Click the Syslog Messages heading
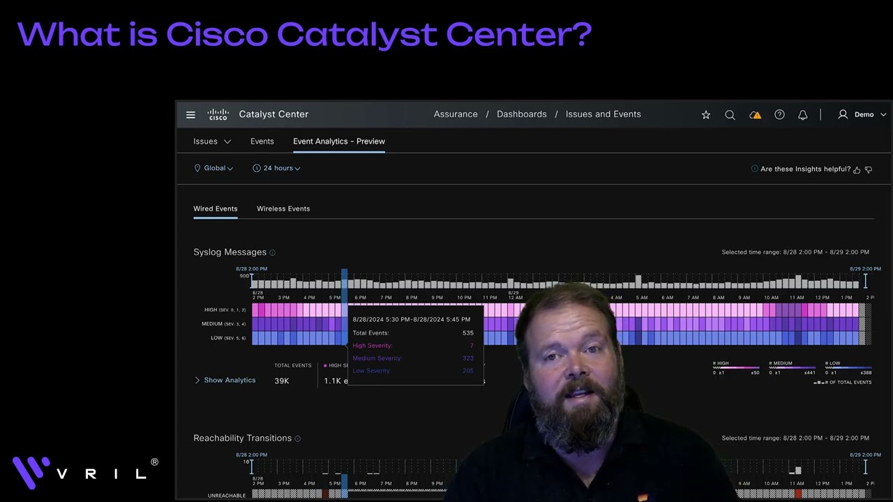Viewport: 893px width, 502px height. 230,252
